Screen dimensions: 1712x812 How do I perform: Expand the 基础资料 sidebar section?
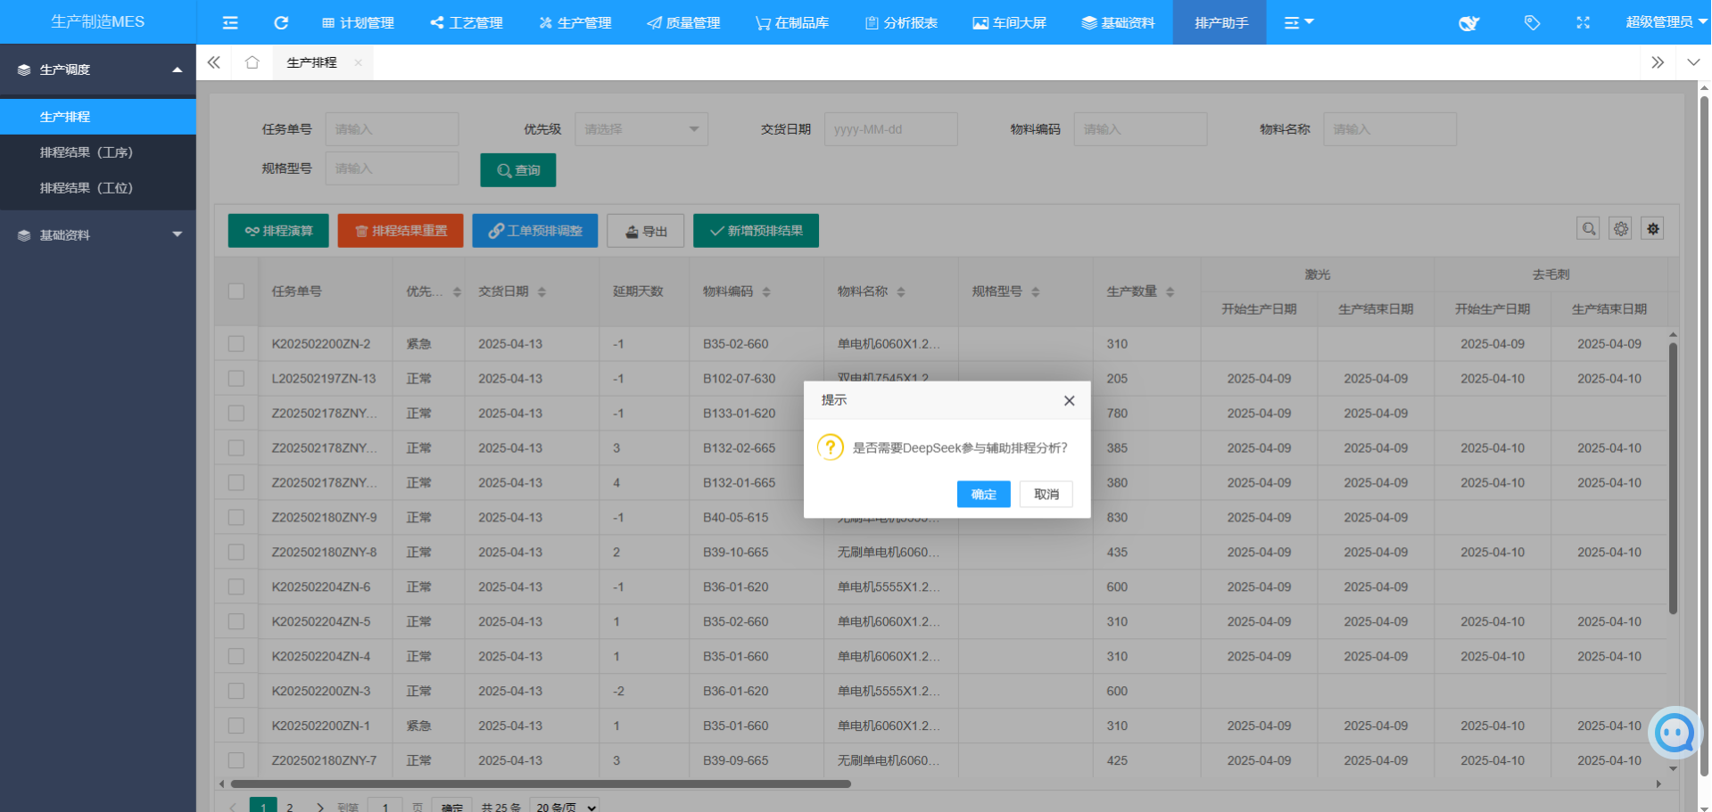coord(98,235)
